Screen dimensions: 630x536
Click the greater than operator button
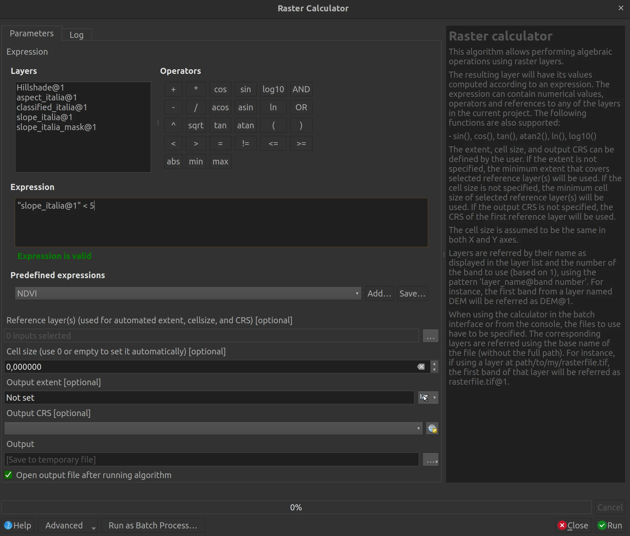pyautogui.click(x=196, y=143)
